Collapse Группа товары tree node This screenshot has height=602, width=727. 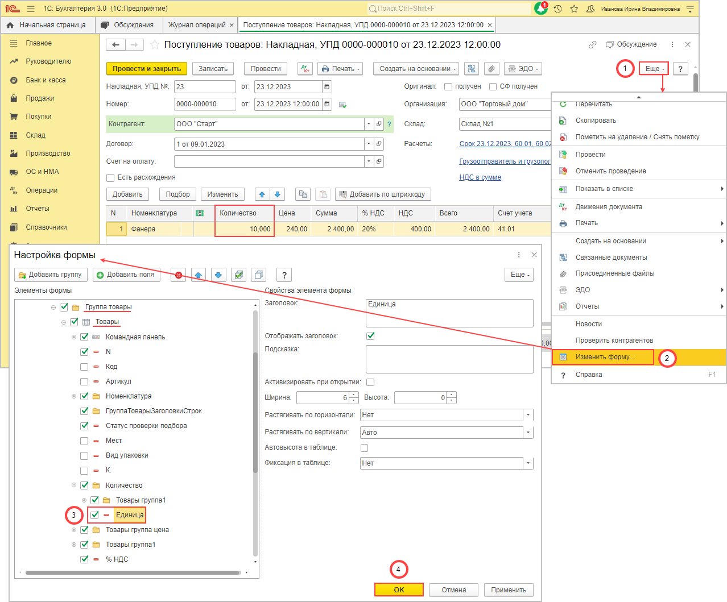pyautogui.click(x=53, y=308)
